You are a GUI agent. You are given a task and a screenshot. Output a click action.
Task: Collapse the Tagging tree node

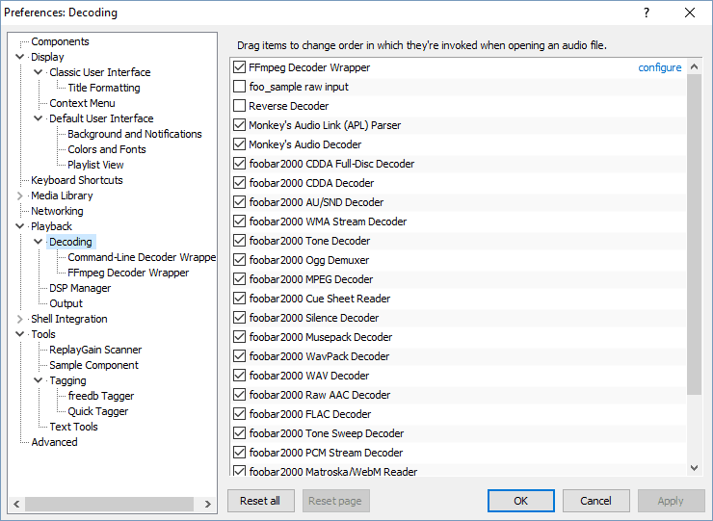pyautogui.click(x=39, y=381)
